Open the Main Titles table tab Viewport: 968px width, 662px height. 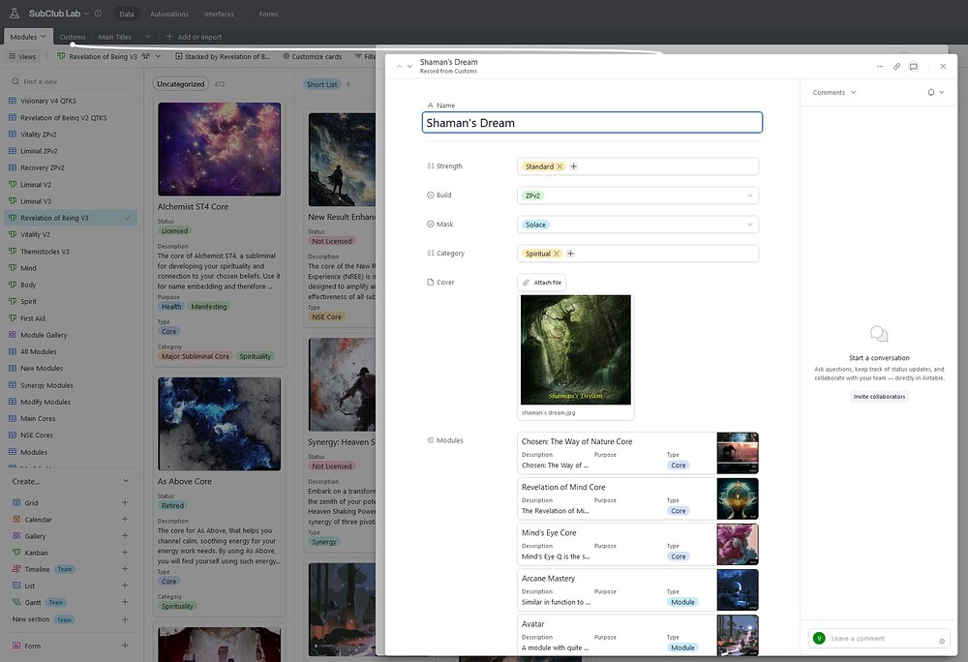pos(114,37)
